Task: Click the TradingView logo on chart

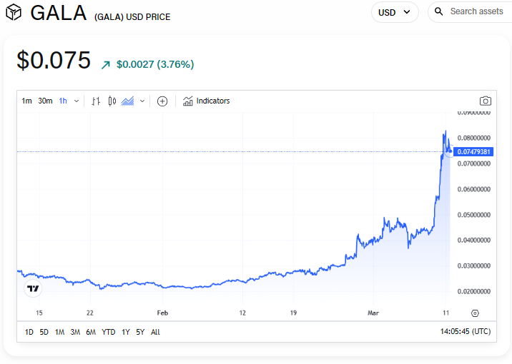Action: point(33,288)
